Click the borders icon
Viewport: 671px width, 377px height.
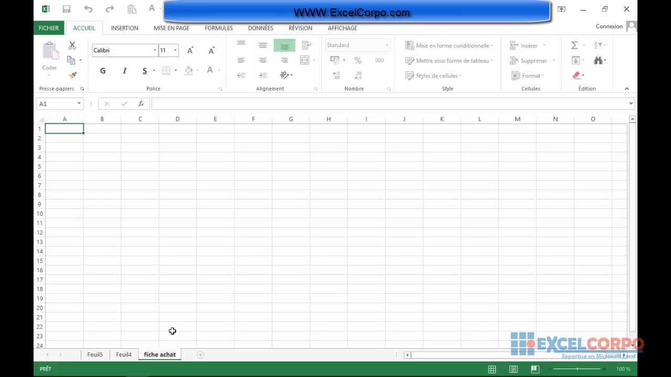[166, 71]
